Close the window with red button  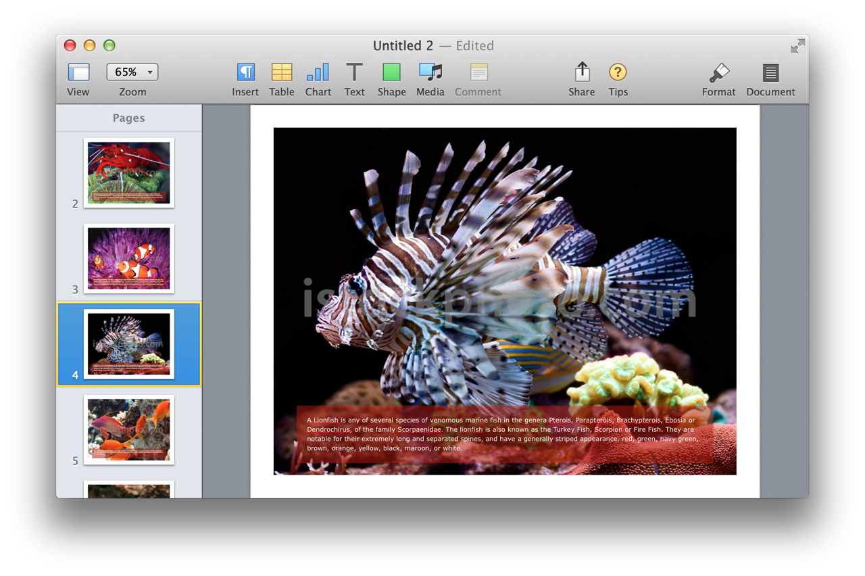point(70,45)
